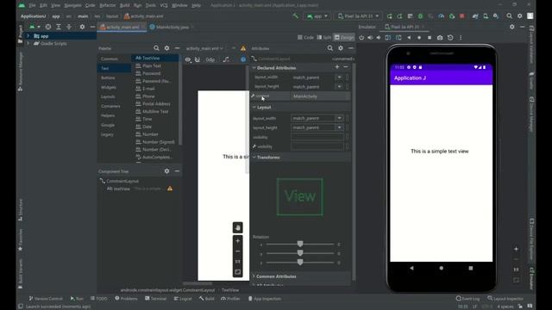Click emulator toolbar Overview square icon
Screen dimensions: 552x310
[x=430, y=38]
